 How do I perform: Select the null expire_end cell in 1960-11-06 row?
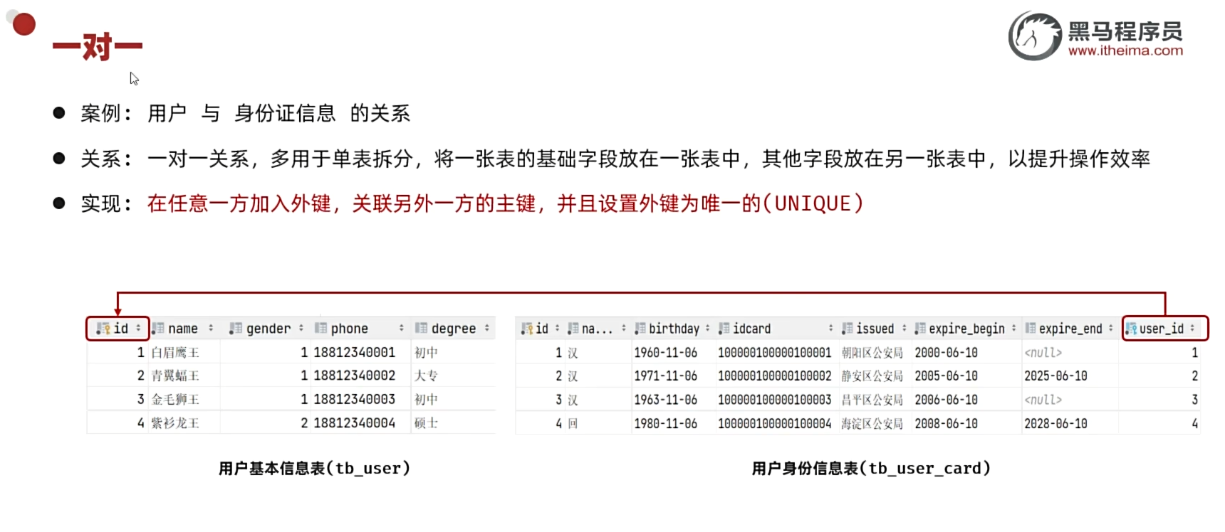pos(1043,353)
